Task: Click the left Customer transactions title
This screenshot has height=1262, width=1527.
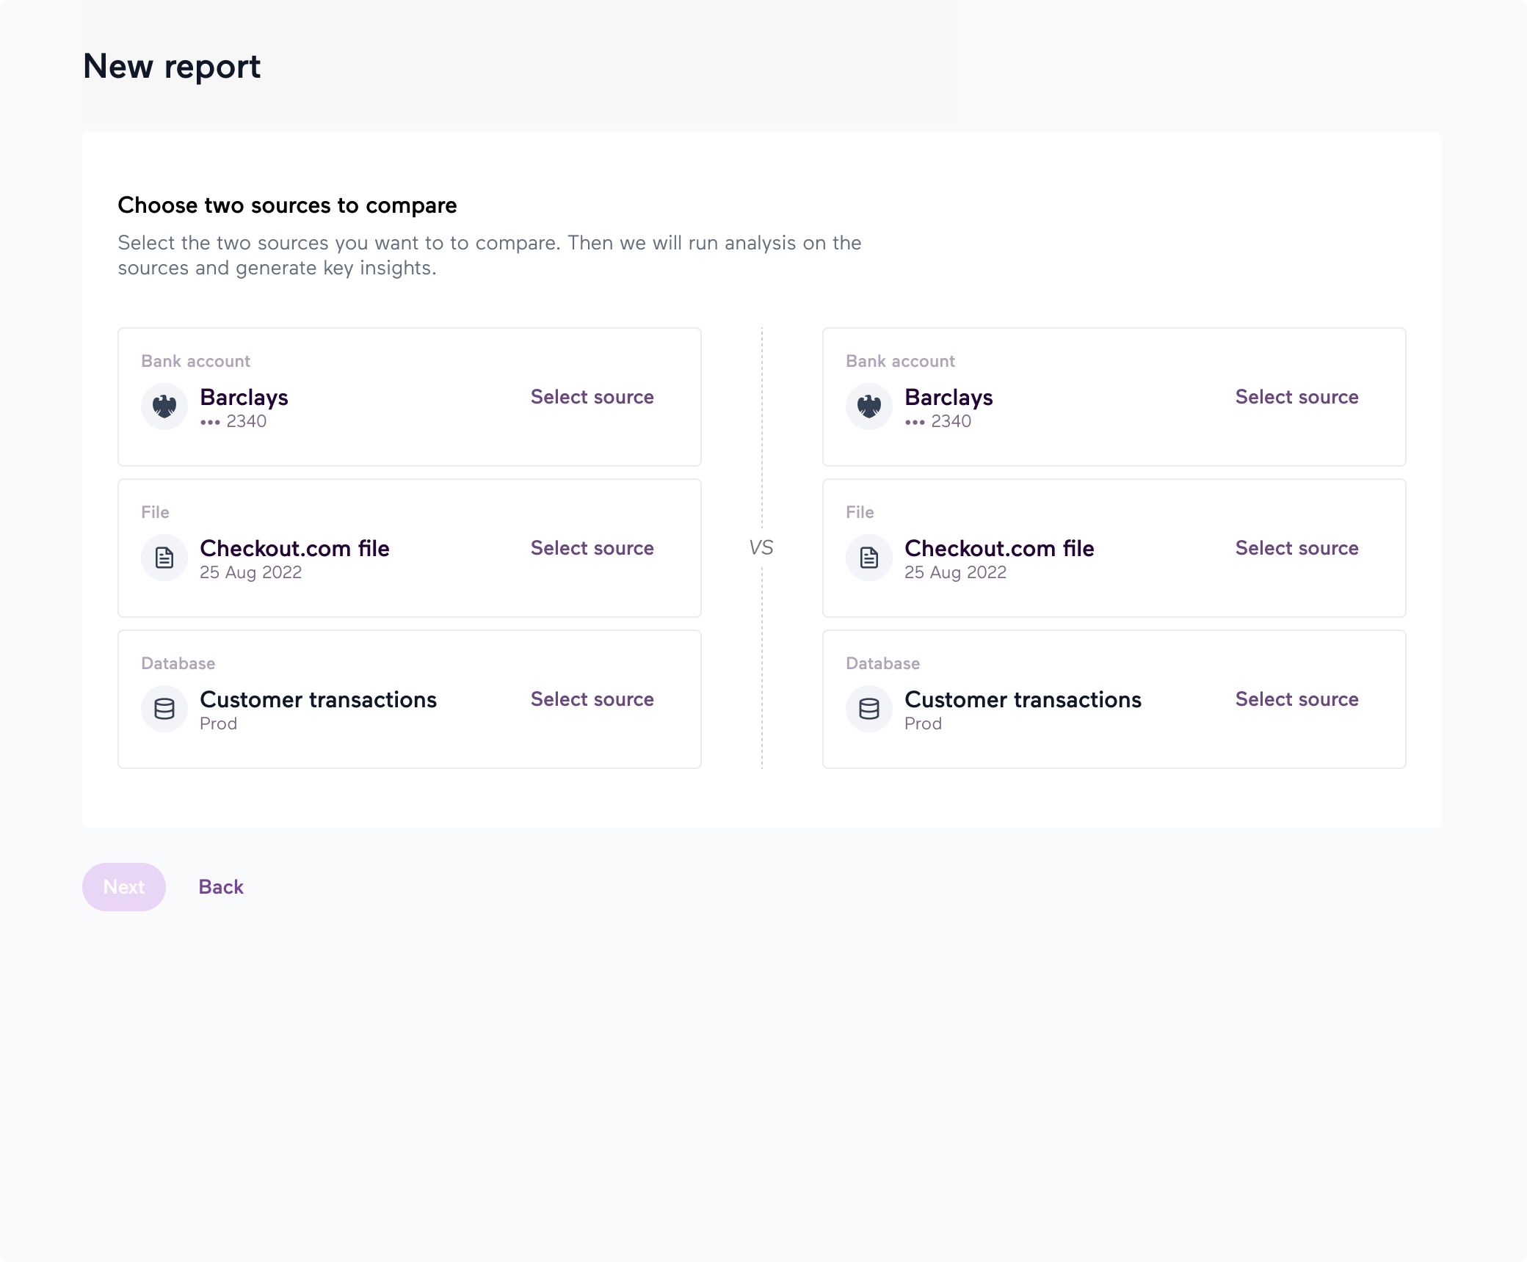Action: pyautogui.click(x=318, y=700)
